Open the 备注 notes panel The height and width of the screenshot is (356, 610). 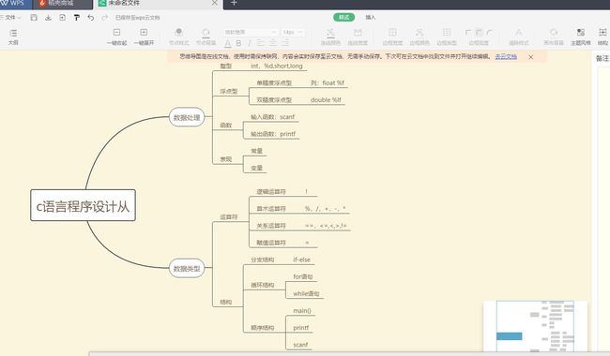(602, 58)
